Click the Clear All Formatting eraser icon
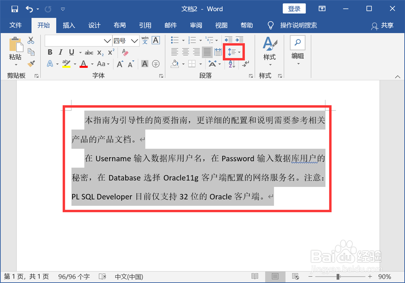The image size is (405, 283). 125,52
